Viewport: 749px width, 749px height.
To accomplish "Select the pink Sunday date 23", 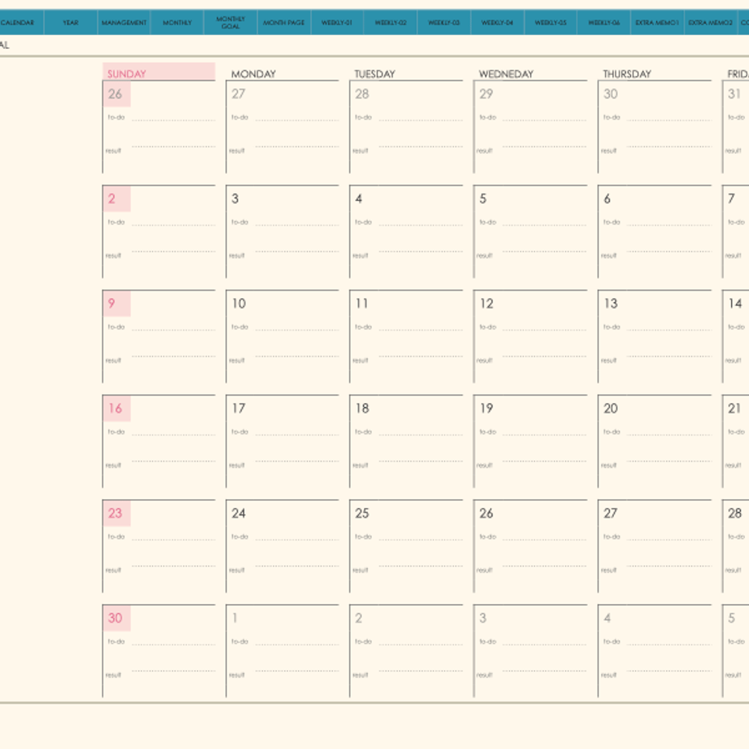I will [x=115, y=513].
